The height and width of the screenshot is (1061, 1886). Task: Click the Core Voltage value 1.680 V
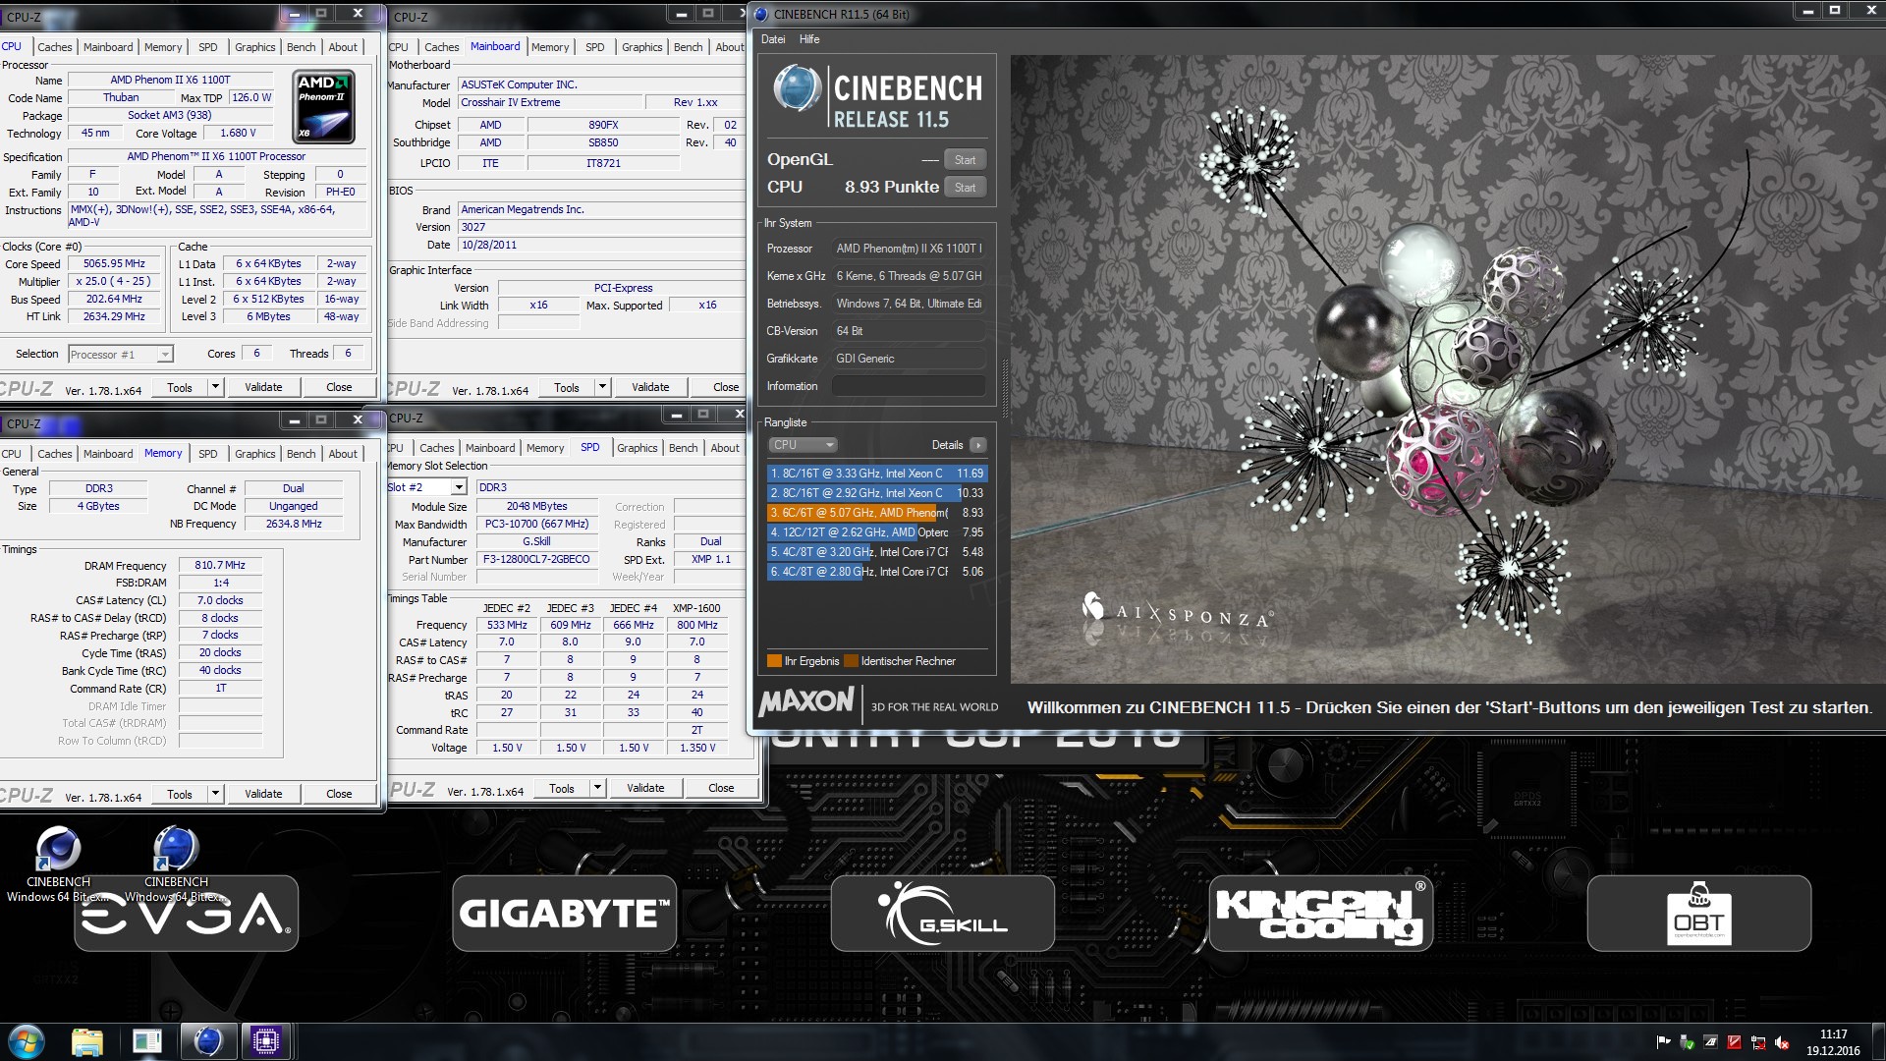pos(238,134)
